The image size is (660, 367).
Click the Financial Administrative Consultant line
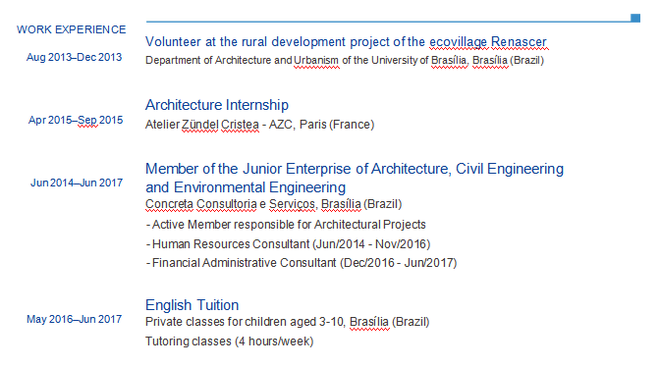pyautogui.click(x=302, y=263)
